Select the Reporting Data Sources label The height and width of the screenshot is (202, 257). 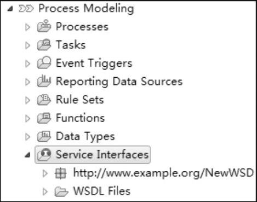(119, 82)
